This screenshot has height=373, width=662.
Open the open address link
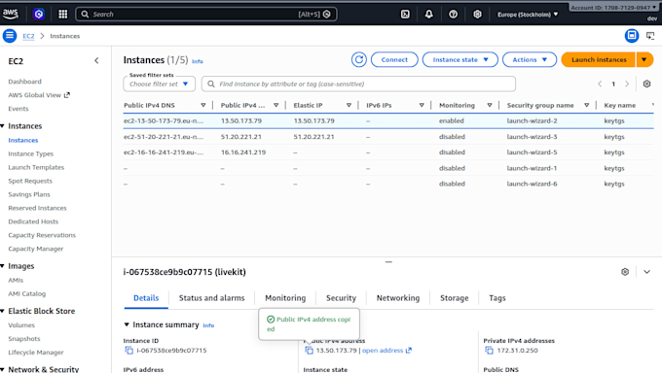click(x=386, y=351)
